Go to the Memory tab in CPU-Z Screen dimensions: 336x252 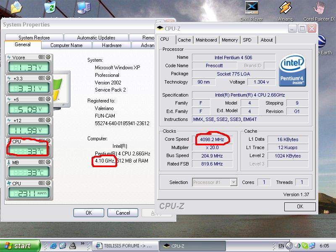[x=230, y=40]
